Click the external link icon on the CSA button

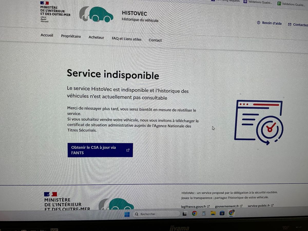(x=128, y=150)
